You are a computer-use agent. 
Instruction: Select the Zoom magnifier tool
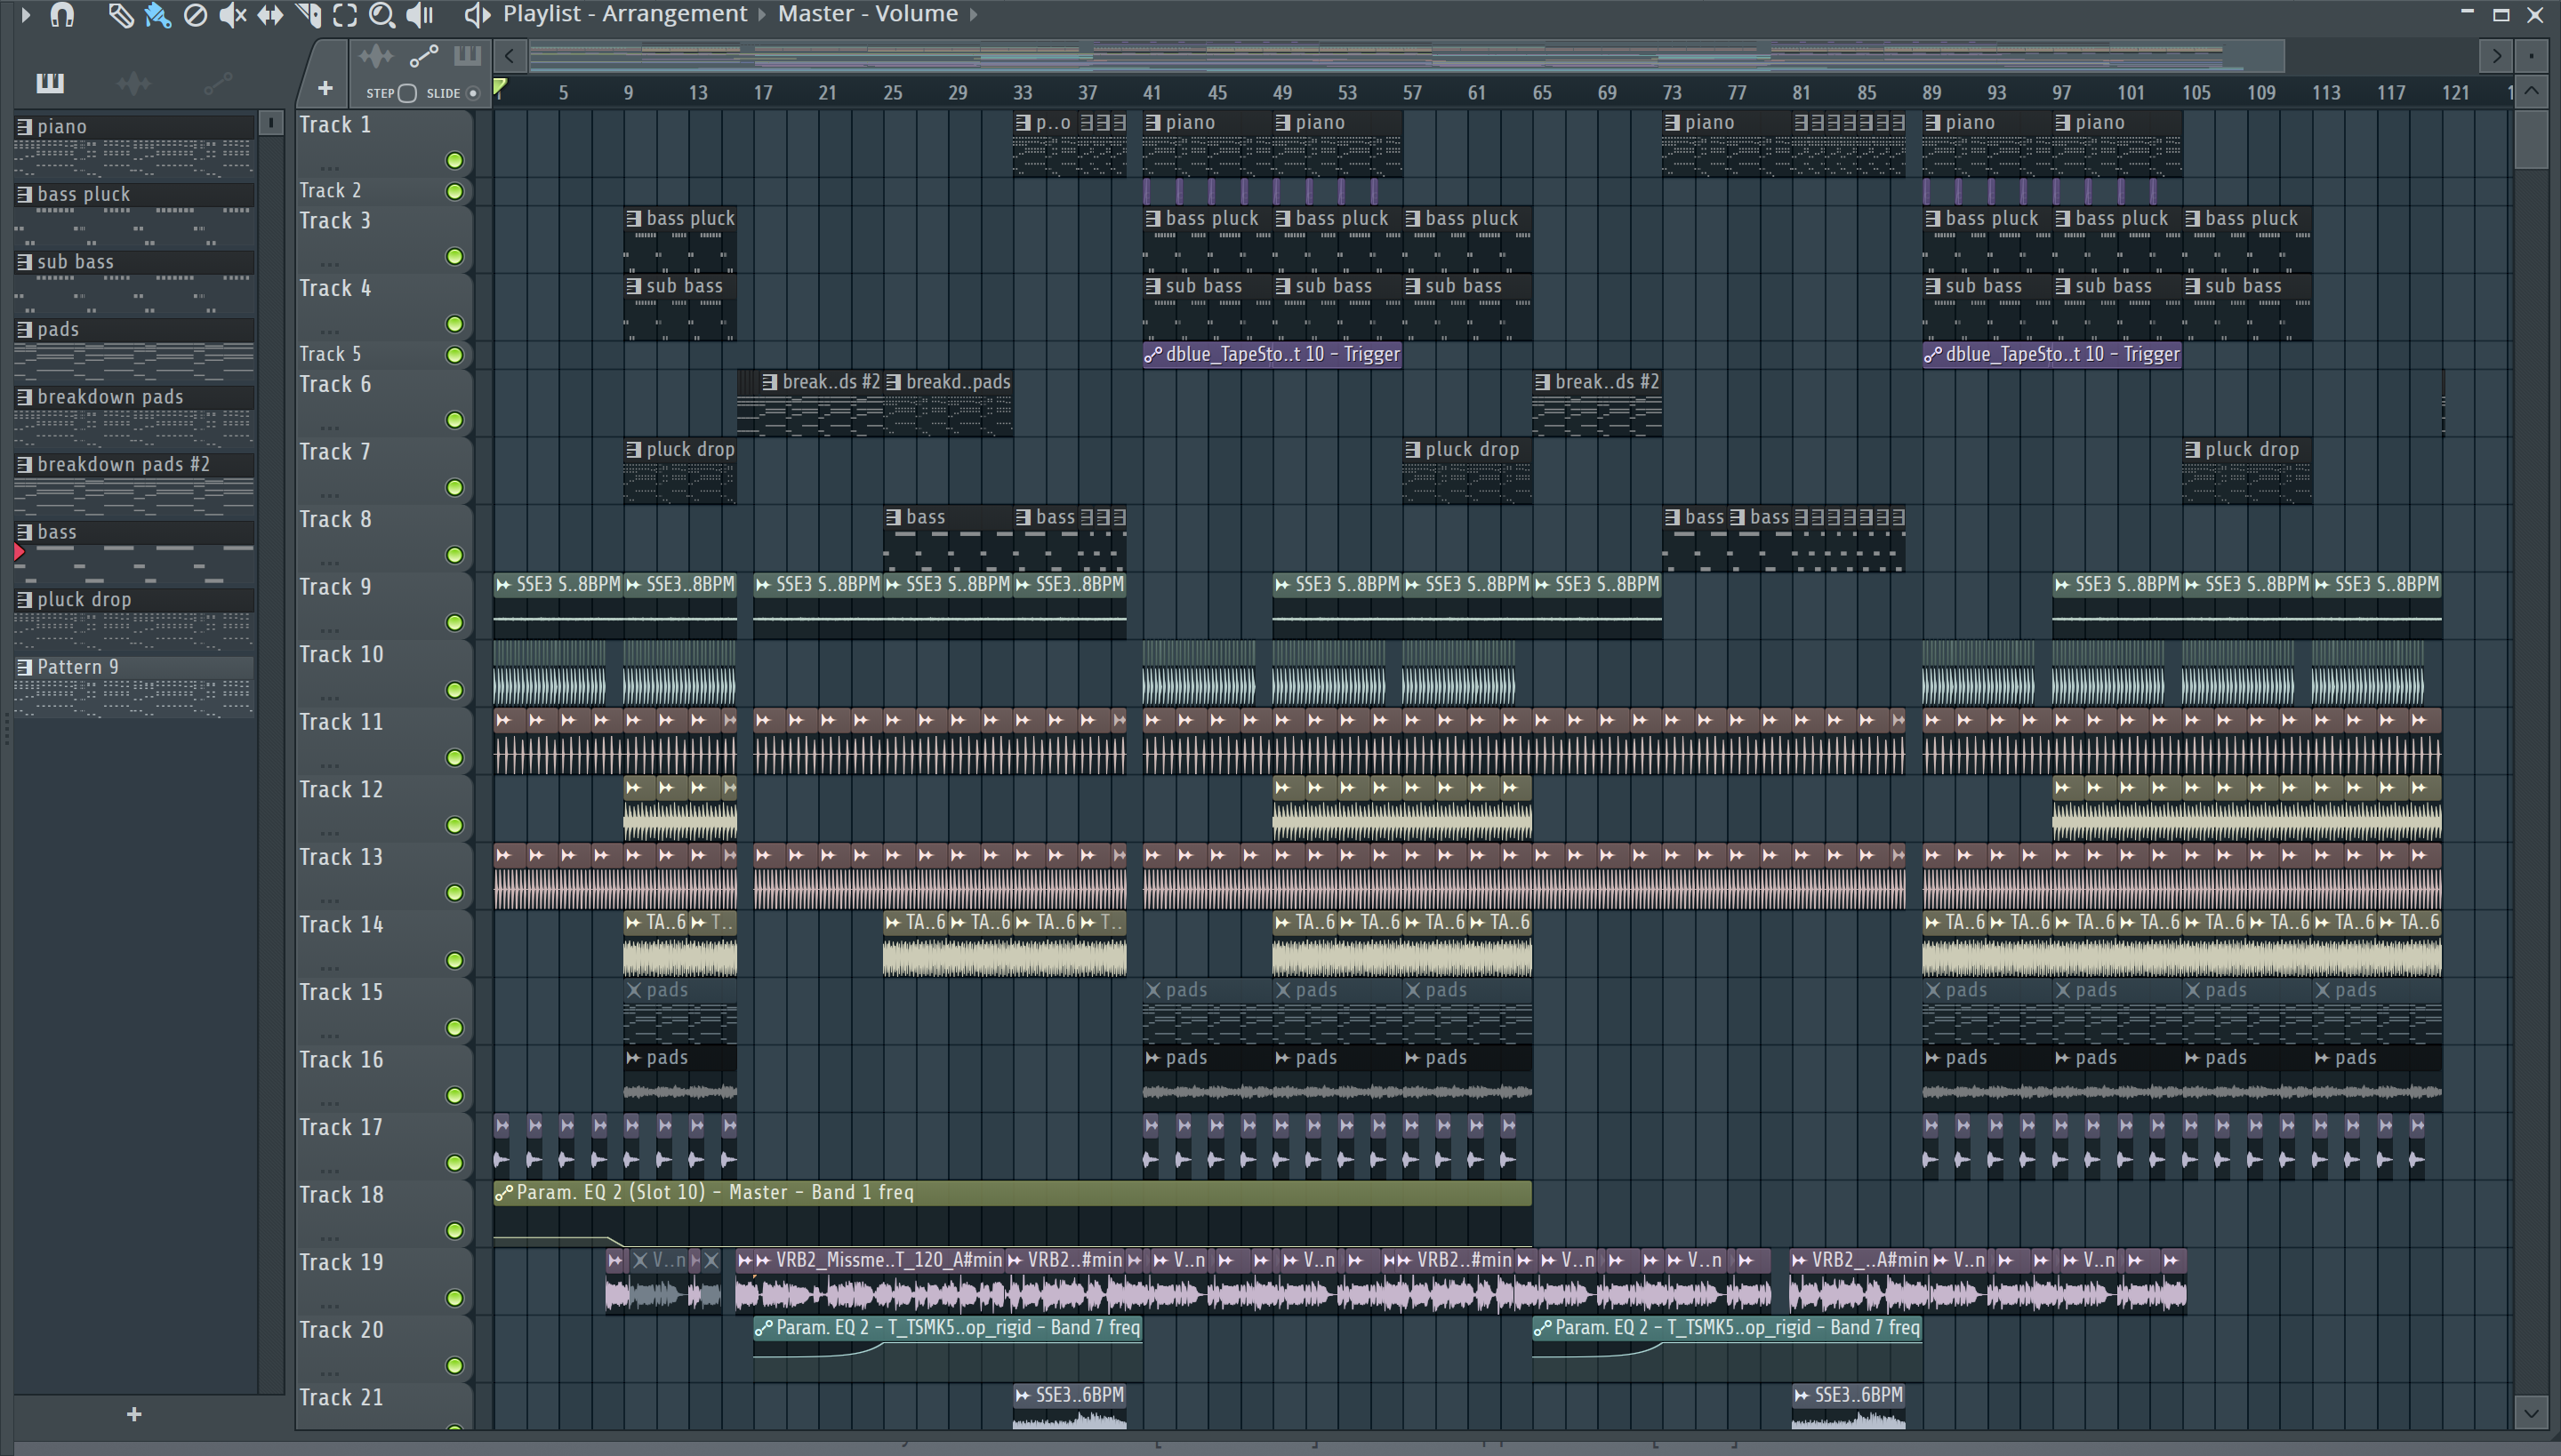[x=382, y=15]
